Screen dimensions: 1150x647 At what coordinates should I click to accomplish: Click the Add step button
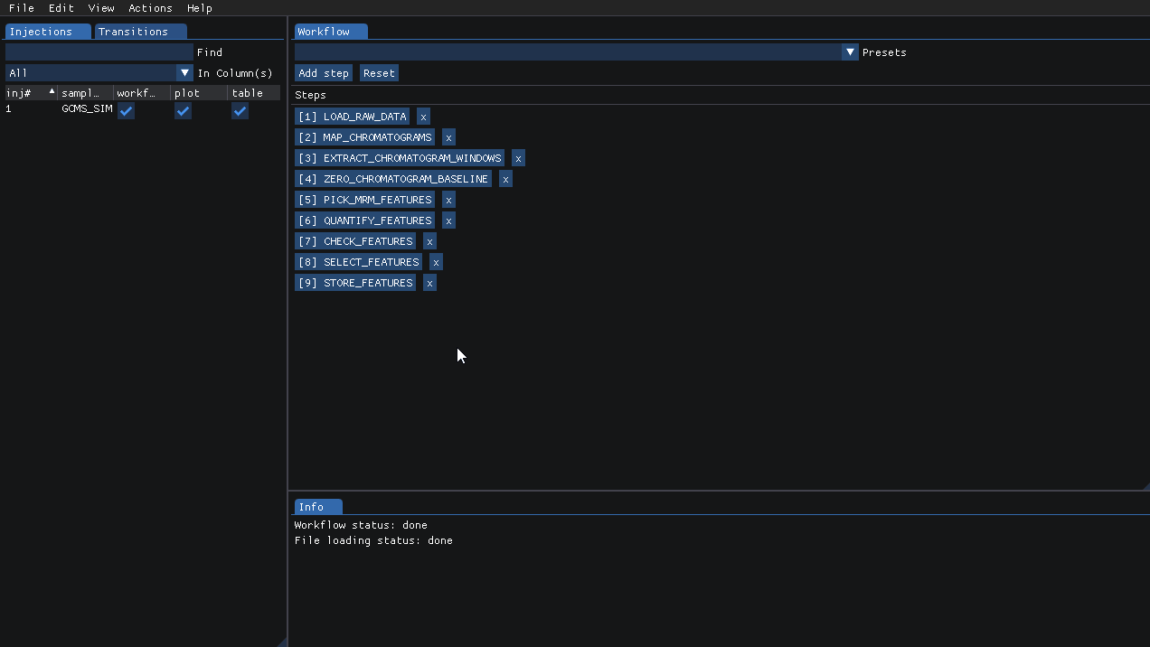324,73
